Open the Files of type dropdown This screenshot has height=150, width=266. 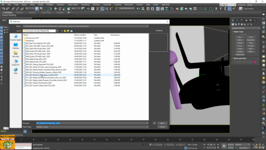point(92,127)
